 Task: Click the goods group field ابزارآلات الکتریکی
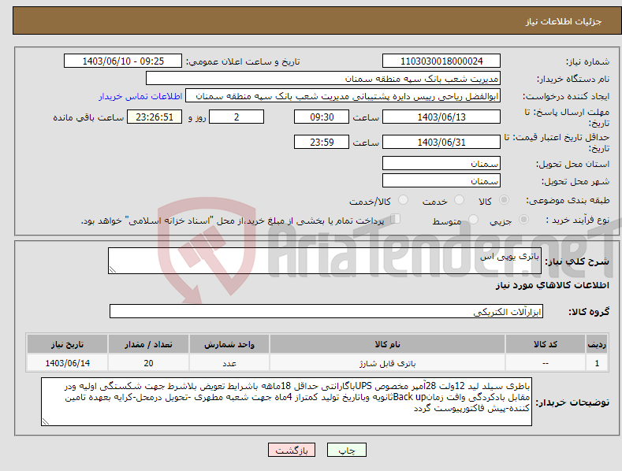pos(326,311)
